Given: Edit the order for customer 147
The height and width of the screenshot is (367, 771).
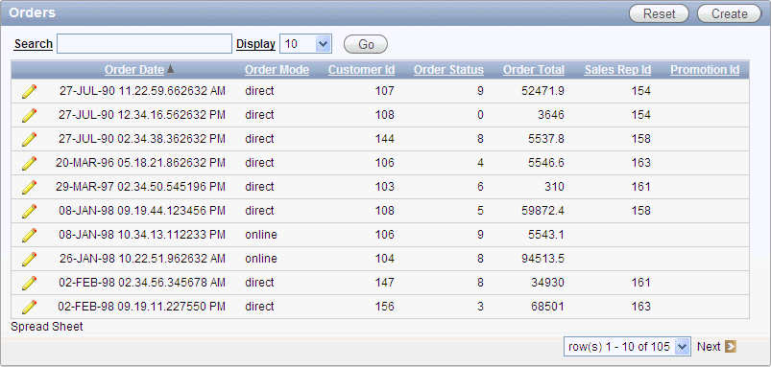Looking at the screenshot, I should coord(29,283).
